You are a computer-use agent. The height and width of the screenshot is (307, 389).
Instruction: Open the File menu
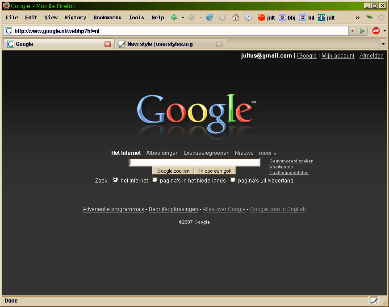pyautogui.click(x=12, y=17)
